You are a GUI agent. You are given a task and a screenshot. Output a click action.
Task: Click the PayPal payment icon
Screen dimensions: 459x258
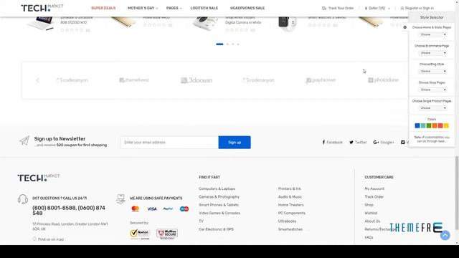pyautogui.click(x=168, y=209)
